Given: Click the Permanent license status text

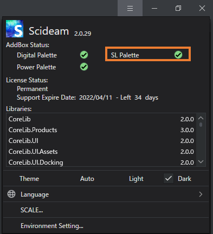Looking at the screenshot, I should click(x=33, y=89).
